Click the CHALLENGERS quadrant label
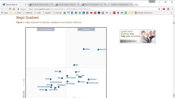This screenshot has width=175, height=98. coord(46,29)
